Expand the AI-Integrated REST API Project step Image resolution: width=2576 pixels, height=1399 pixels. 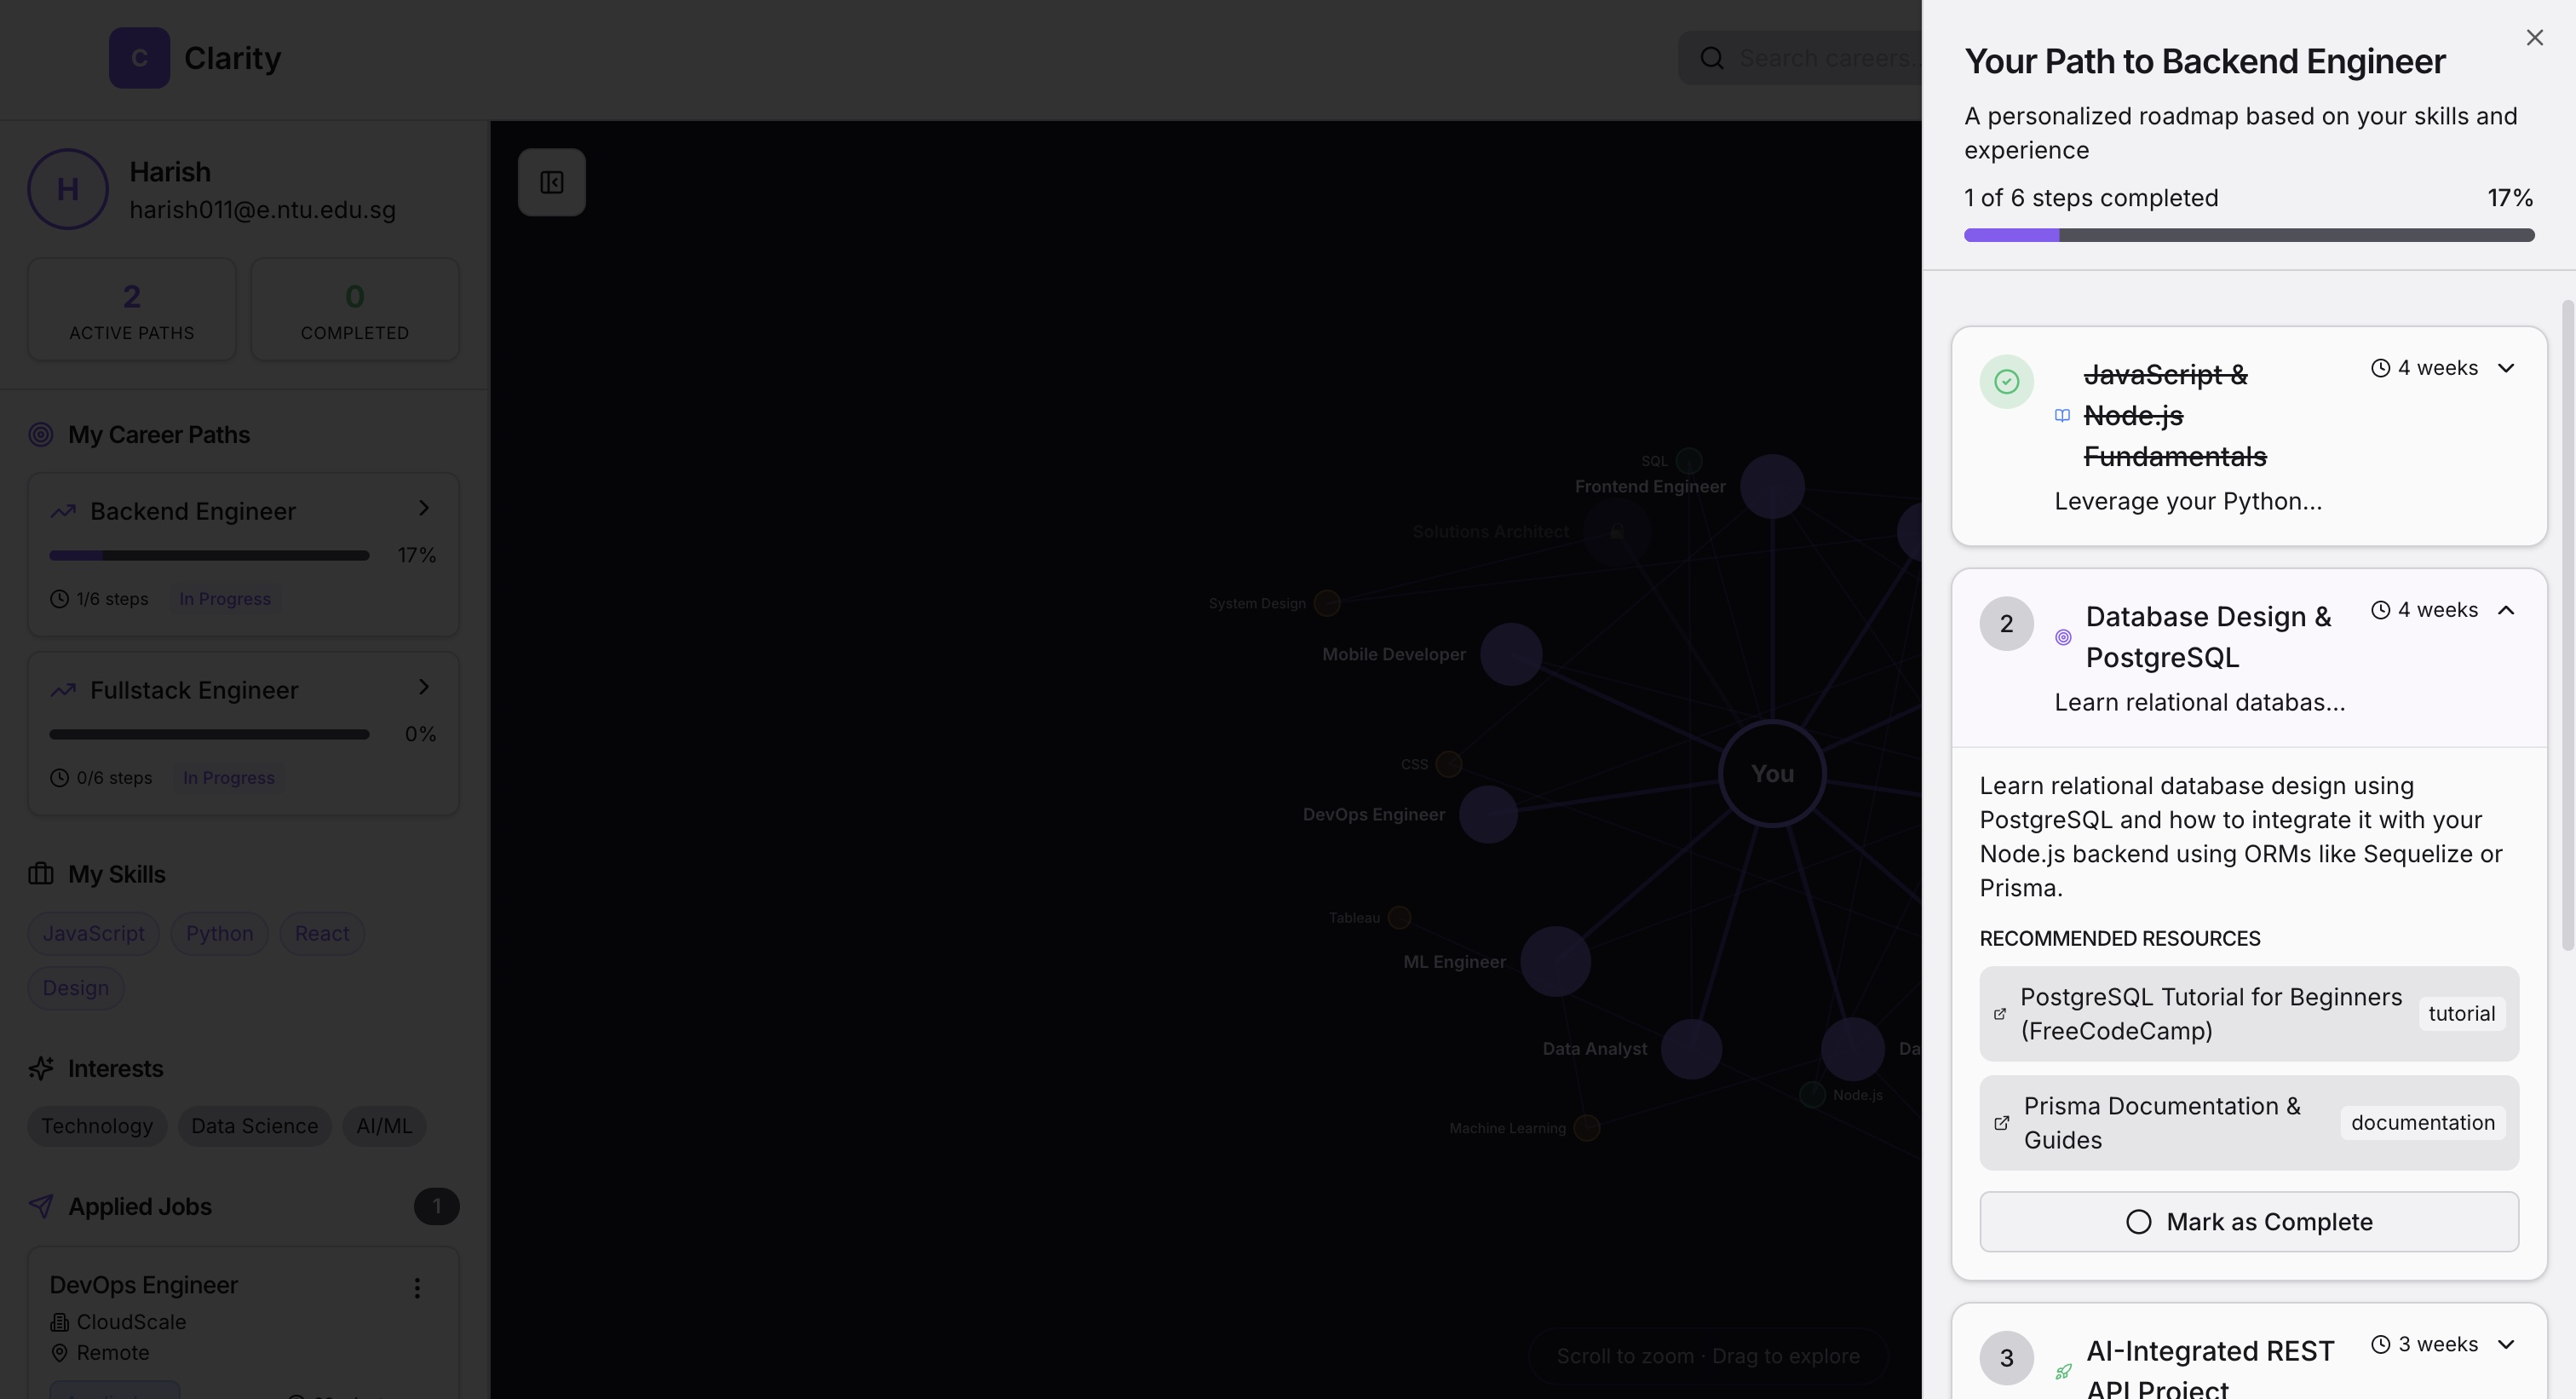coord(2505,1344)
